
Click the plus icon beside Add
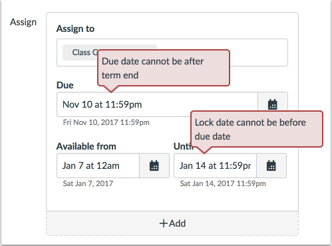[164, 223]
